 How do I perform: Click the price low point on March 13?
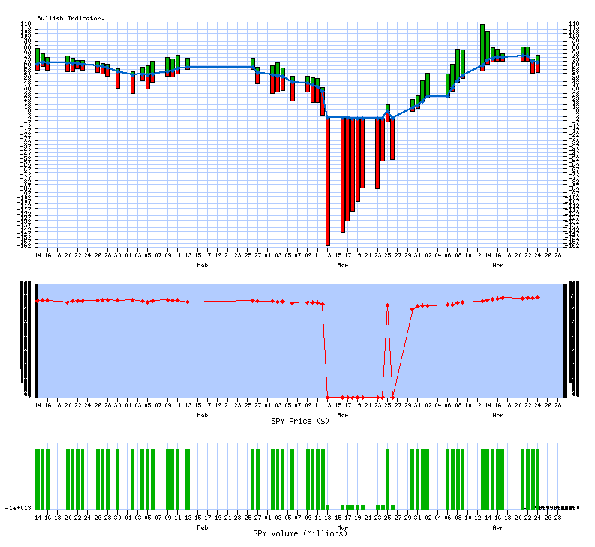pos(328,397)
